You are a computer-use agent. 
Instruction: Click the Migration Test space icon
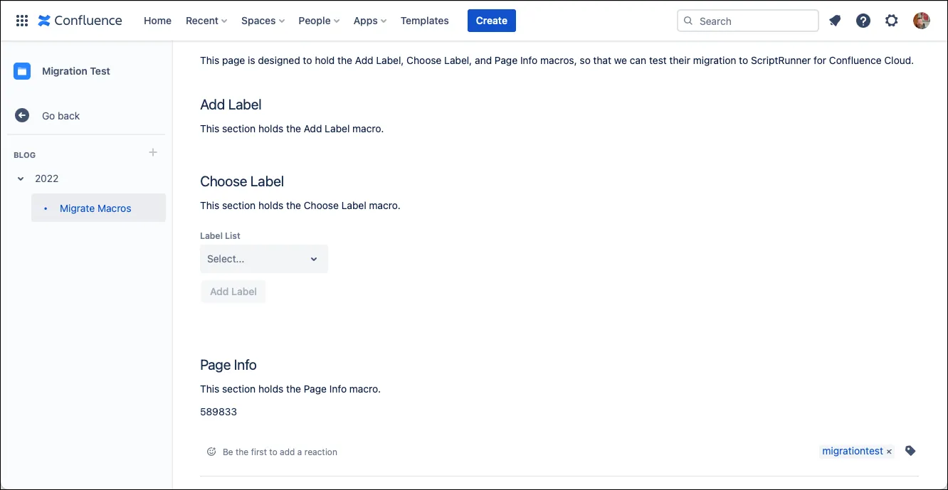(x=22, y=71)
